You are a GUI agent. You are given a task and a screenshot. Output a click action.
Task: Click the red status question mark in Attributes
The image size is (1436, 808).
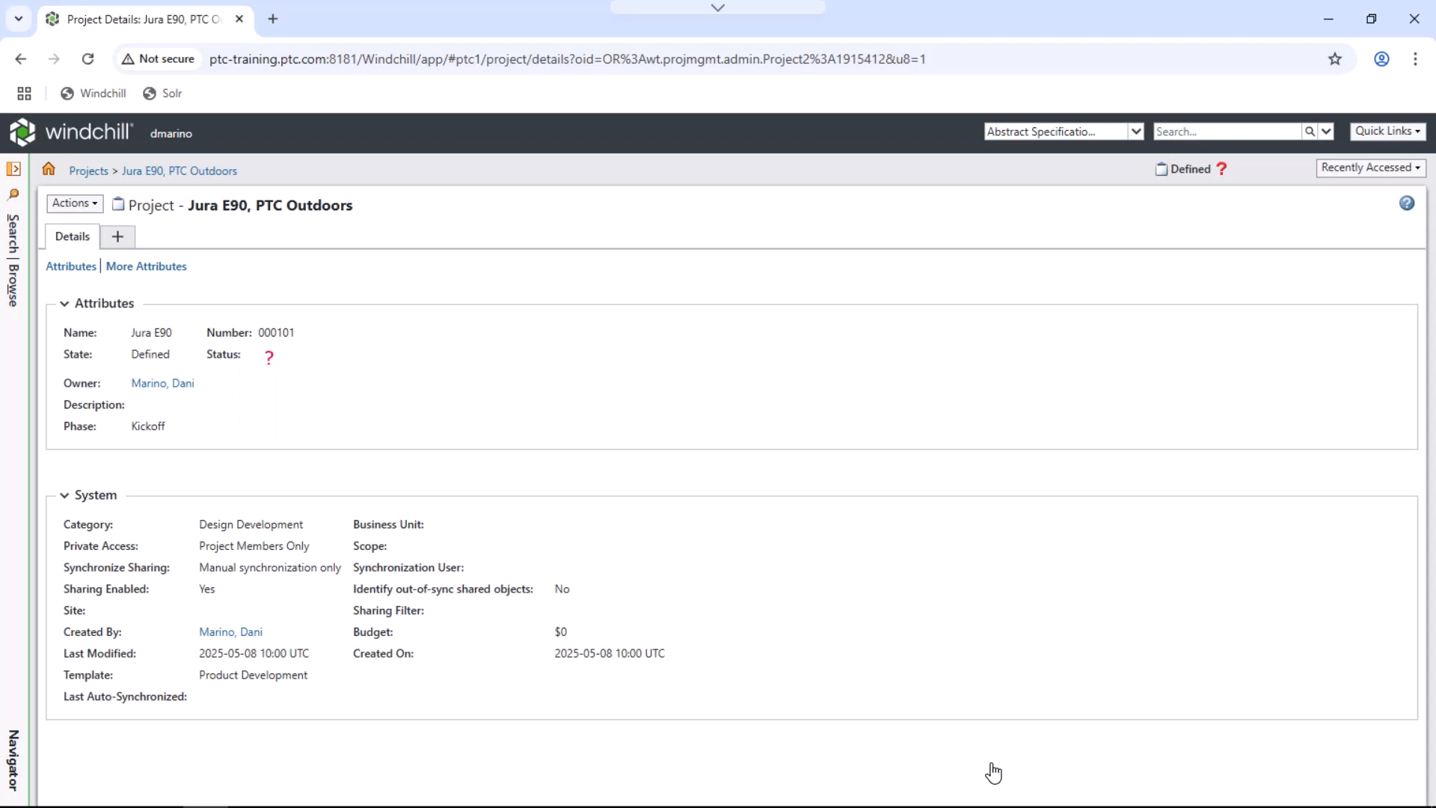[269, 358]
